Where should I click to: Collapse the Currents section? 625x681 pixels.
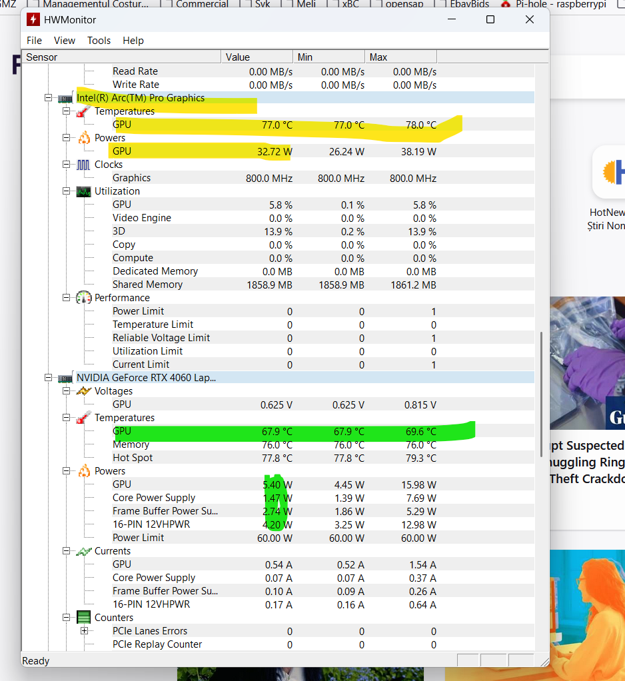pyautogui.click(x=66, y=551)
